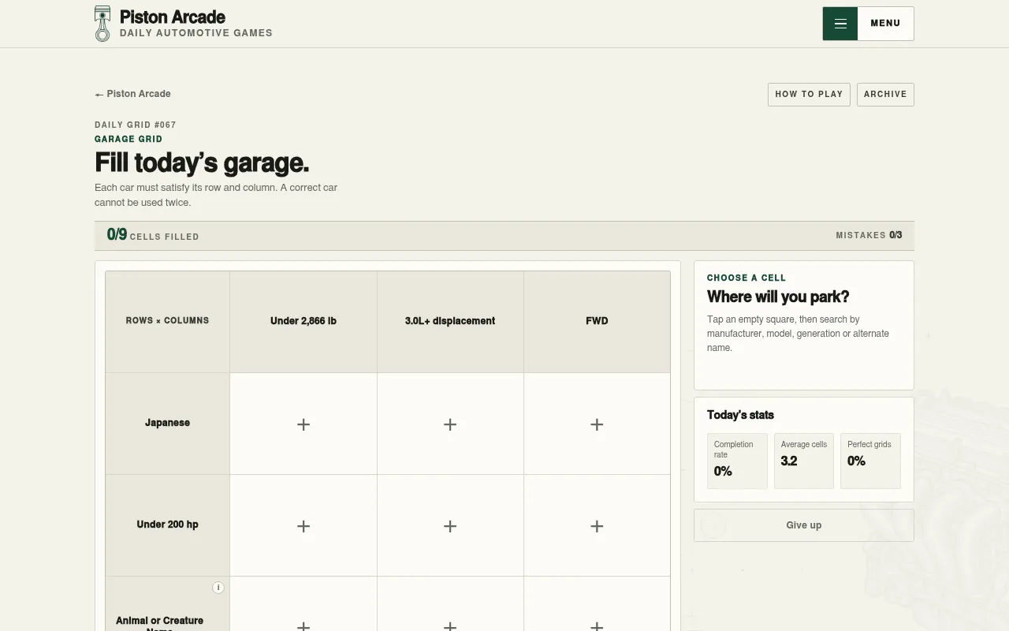Go back via Piston Arcade link

click(132, 94)
